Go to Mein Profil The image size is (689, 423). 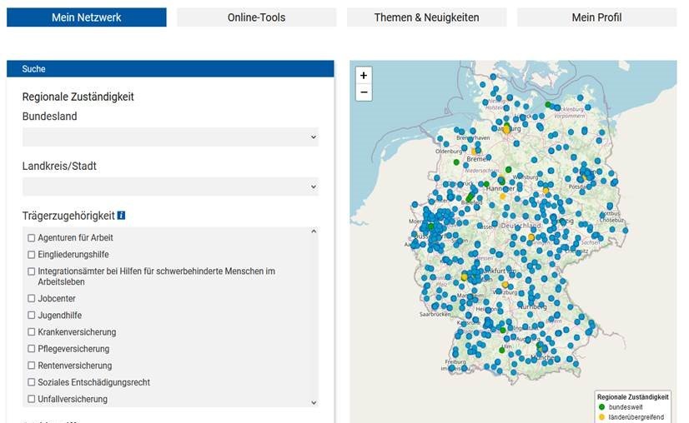[596, 17]
